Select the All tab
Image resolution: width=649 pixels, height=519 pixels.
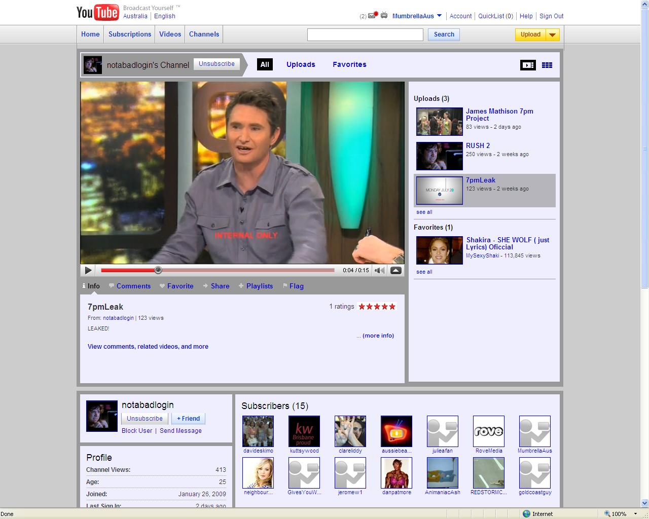pos(265,64)
